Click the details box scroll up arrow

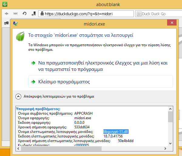(x=170, y=109)
